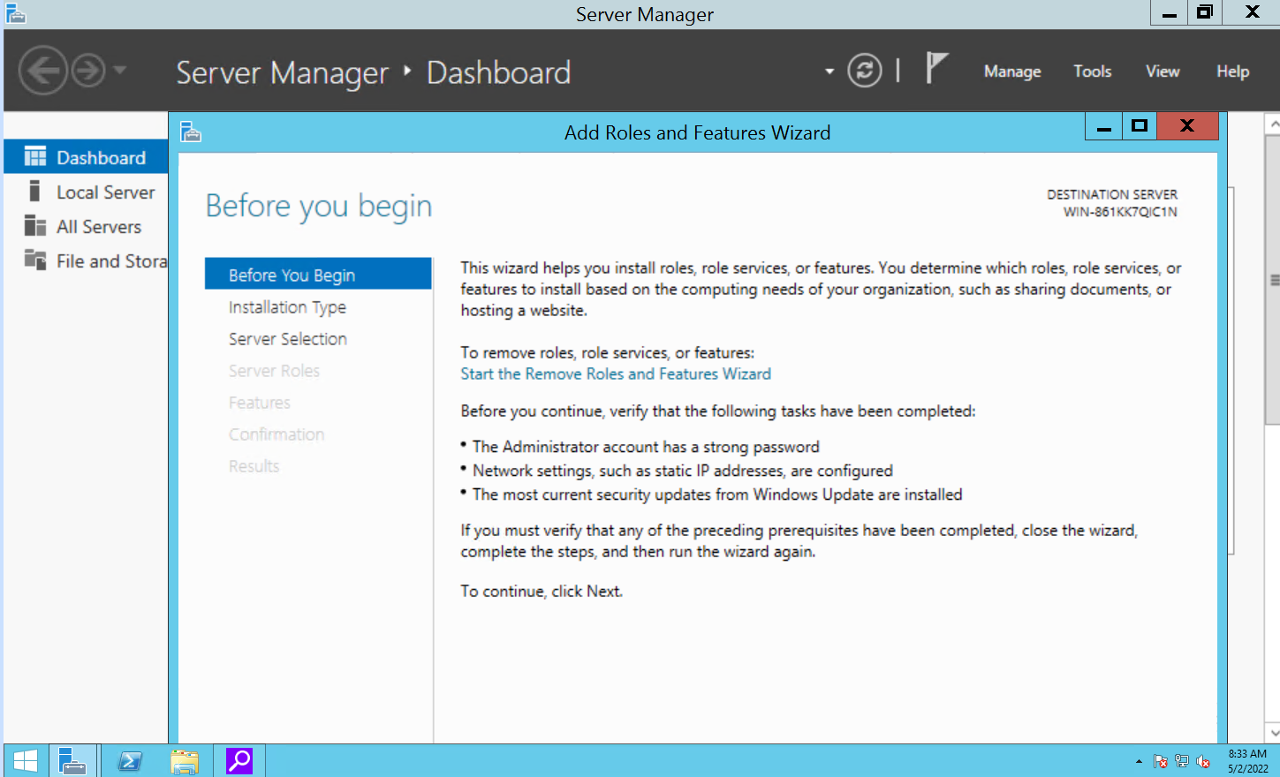The width and height of the screenshot is (1280, 777).
Task: Click the Dashboard grid icon in the sidebar
Action: 35,157
